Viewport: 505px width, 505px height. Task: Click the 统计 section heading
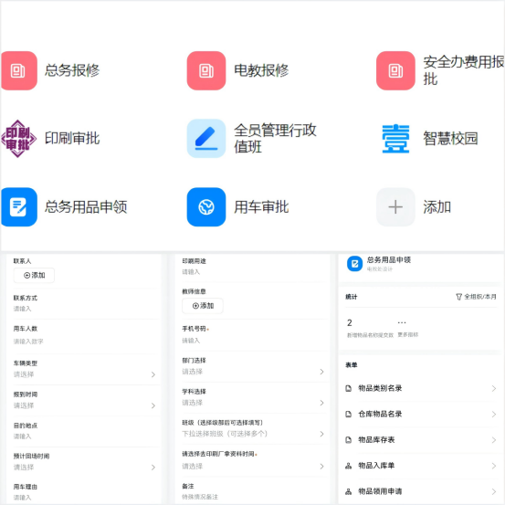(x=351, y=297)
